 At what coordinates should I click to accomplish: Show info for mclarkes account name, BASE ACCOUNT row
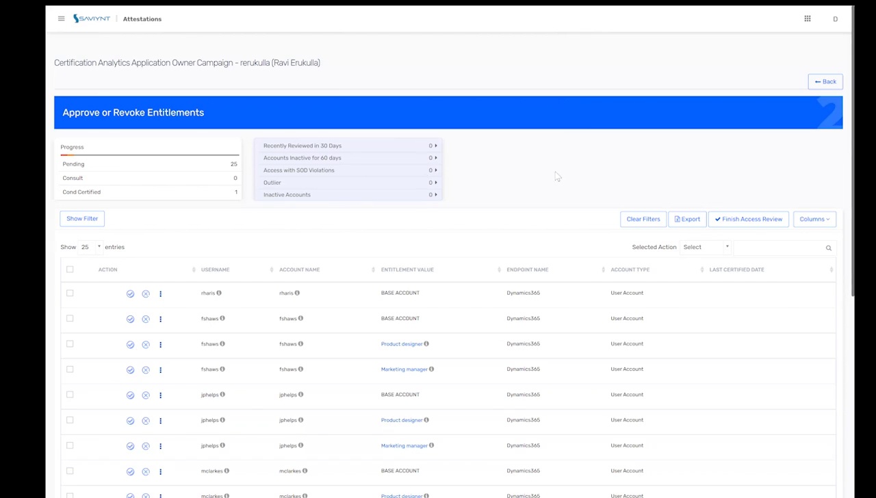pos(305,471)
